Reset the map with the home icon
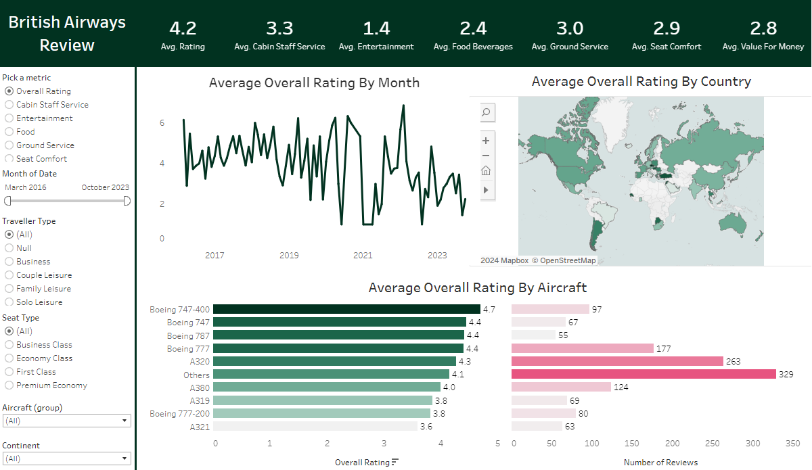Screen dimensions: 812x470 pyautogui.click(x=486, y=170)
